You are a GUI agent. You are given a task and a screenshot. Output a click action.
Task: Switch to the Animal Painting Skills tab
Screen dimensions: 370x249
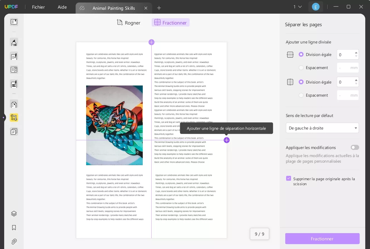[114, 8]
